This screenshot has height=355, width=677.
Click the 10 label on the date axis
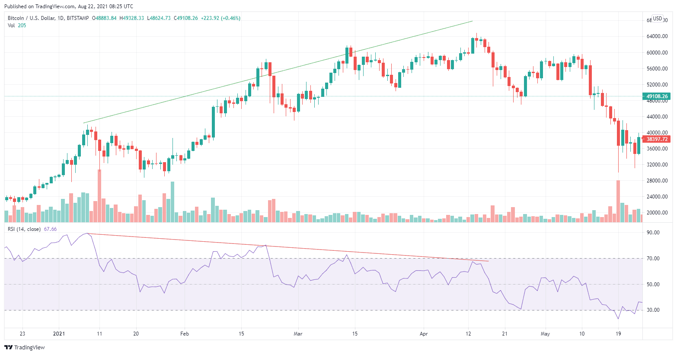(582, 334)
